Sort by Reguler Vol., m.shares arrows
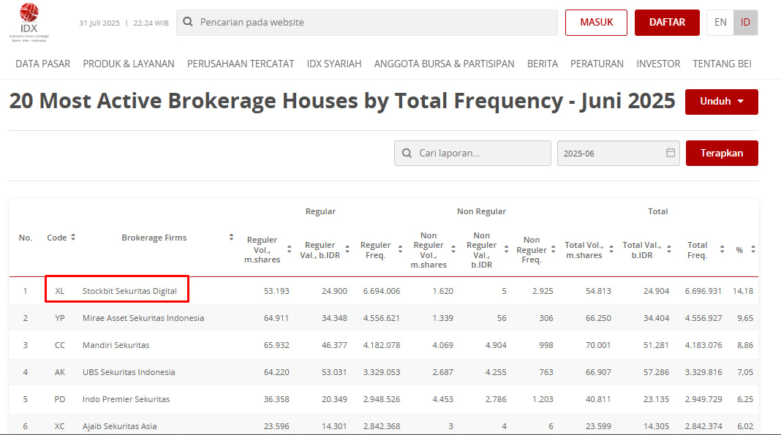781x435 pixels. [289, 249]
